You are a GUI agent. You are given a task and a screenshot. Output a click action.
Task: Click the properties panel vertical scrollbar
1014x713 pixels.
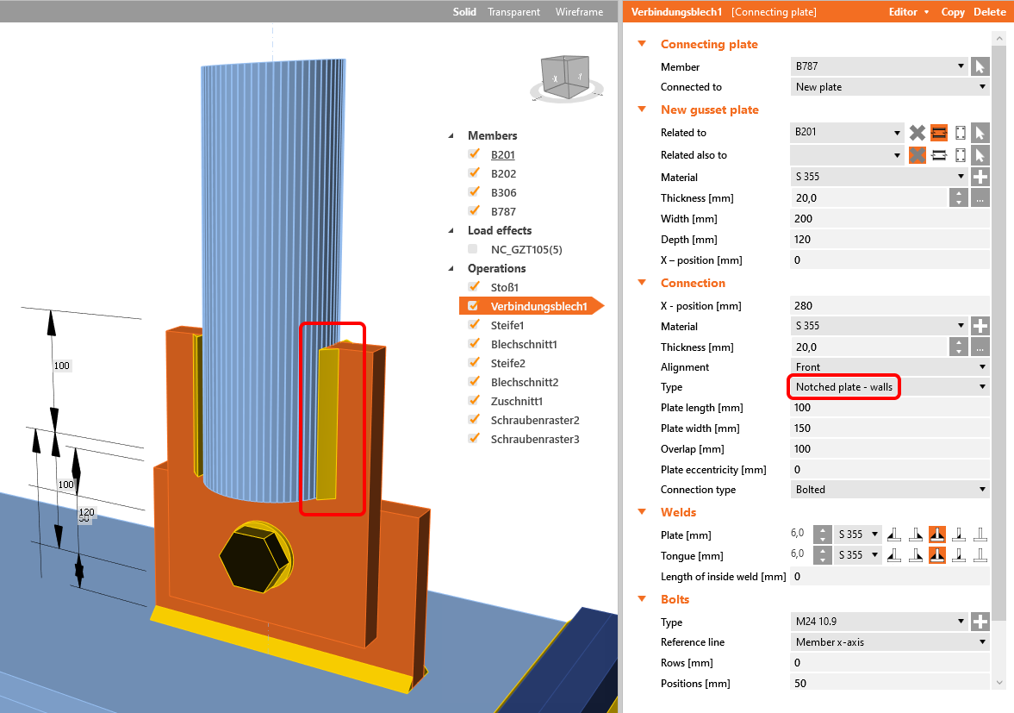999,345
